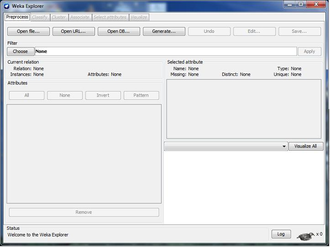Open the Cluster tab
The image size is (330, 247).
(x=59, y=17)
